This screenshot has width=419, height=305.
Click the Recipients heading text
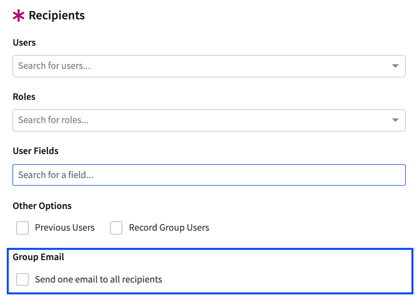(x=57, y=15)
